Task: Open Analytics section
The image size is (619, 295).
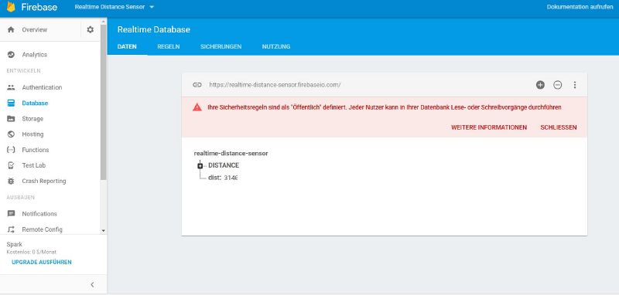Action: click(34, 55)
